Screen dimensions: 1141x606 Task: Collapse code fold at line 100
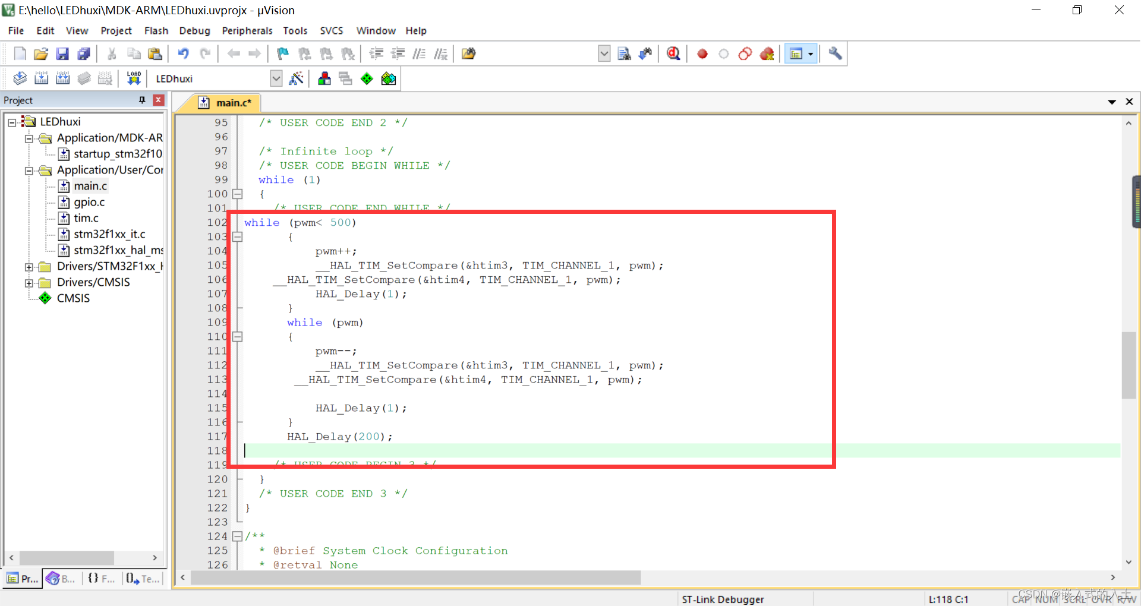click(x=237, y=194)
